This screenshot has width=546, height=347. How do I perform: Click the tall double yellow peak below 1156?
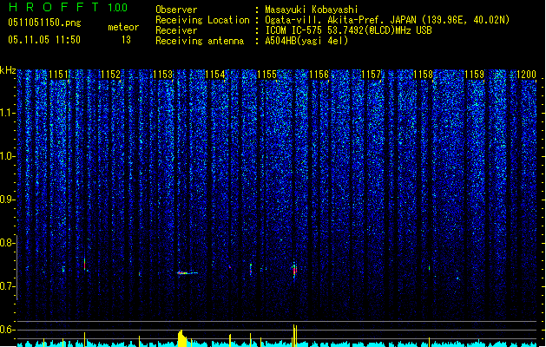pyautogui.click(x=295, y=336)
